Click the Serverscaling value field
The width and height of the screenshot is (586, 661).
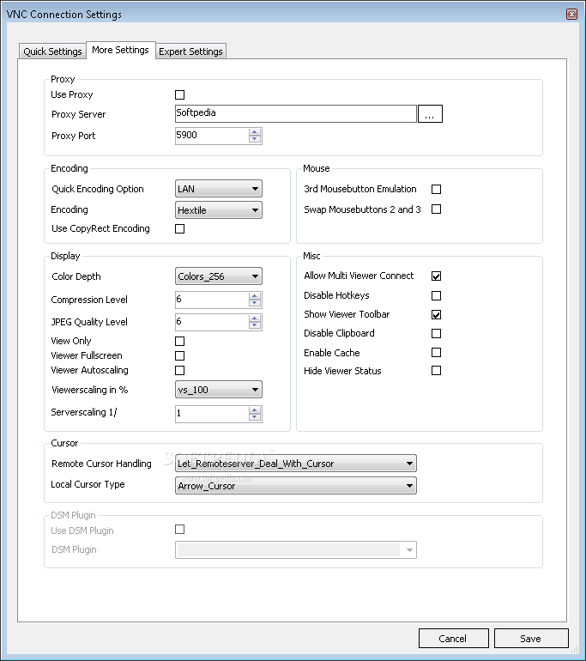coord(212,414)
